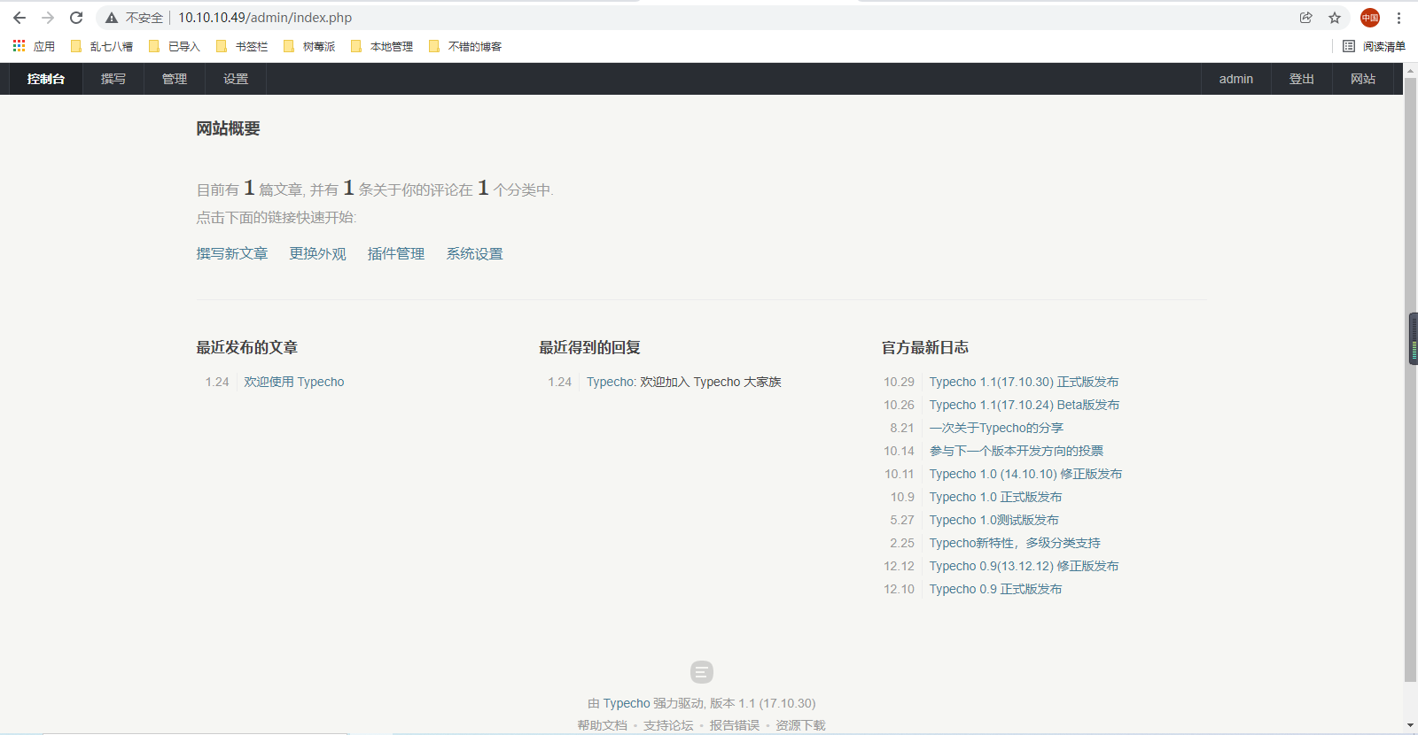Open Typecho 1.0测试版发布 entry

[993, 521]
